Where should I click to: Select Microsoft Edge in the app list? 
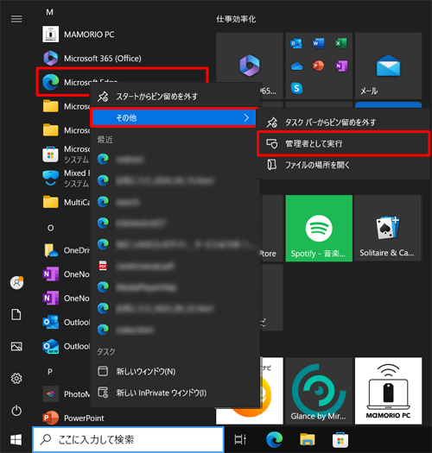click(x=122, y=82)
